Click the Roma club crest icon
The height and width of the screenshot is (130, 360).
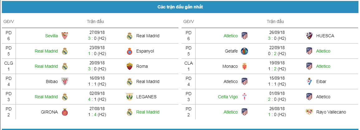130,66
